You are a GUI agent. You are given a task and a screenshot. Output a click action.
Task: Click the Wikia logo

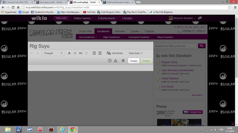pyautogui.click(x=39, y=18)
